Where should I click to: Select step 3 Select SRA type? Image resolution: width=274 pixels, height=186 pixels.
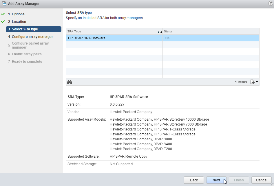click(34, 29)
